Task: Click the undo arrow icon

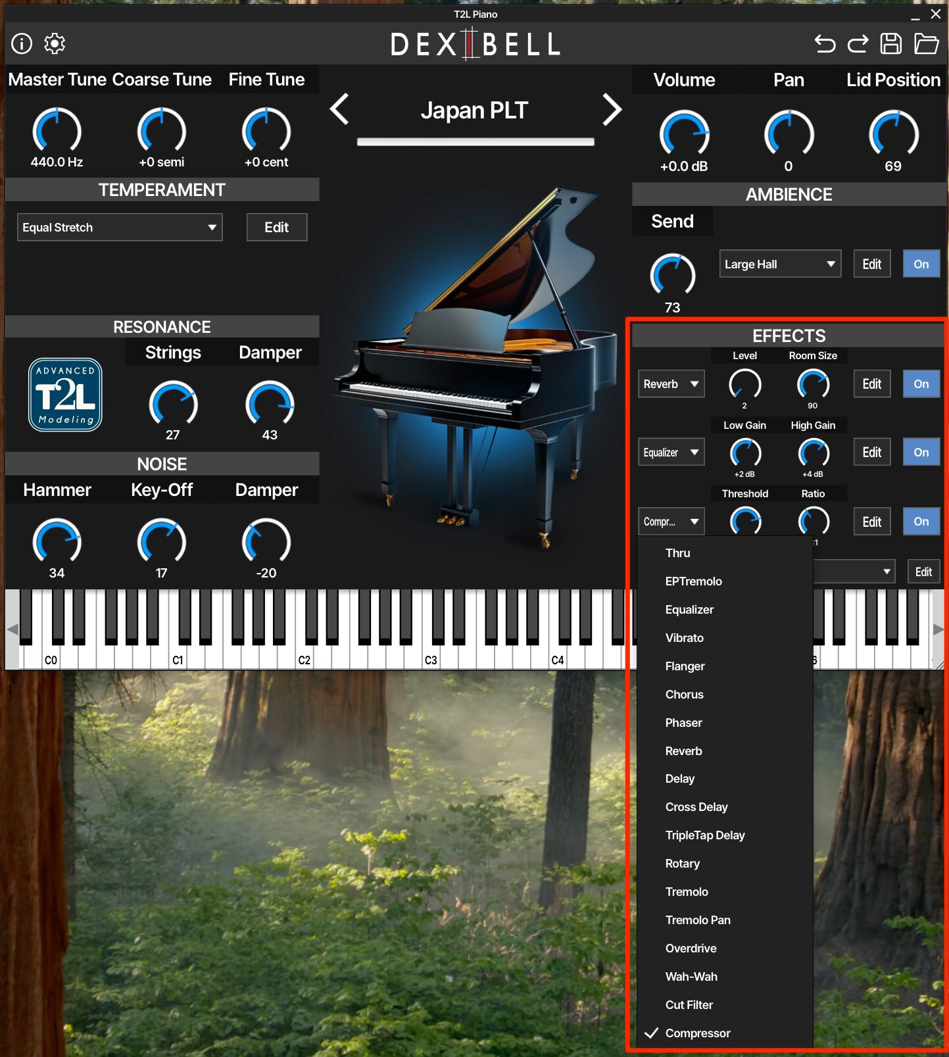Action: coord(825,44)
